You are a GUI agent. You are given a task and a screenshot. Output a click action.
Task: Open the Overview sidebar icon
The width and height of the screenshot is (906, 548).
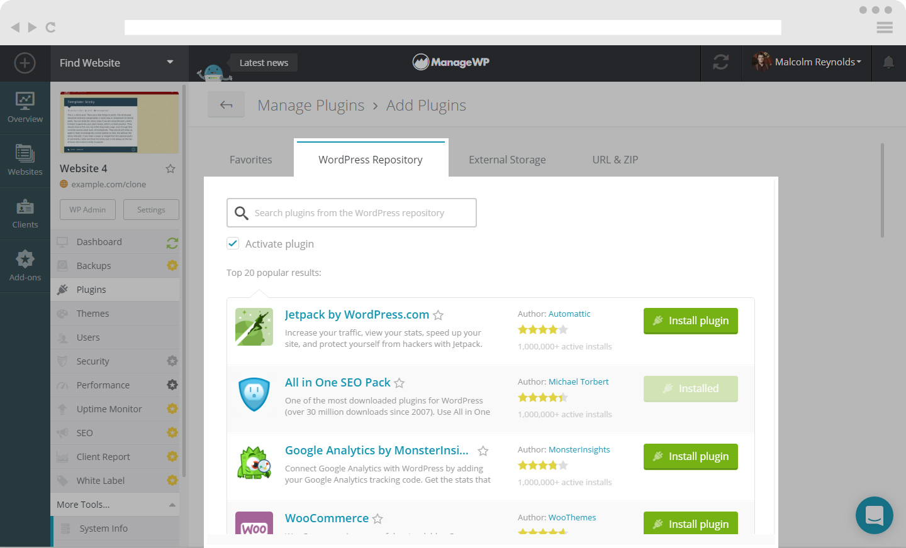pyautogui.click(x=25, y=107)
